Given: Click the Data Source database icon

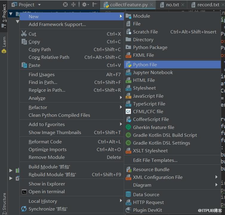Looking at the screenshot, I should [x=128, y=194].
